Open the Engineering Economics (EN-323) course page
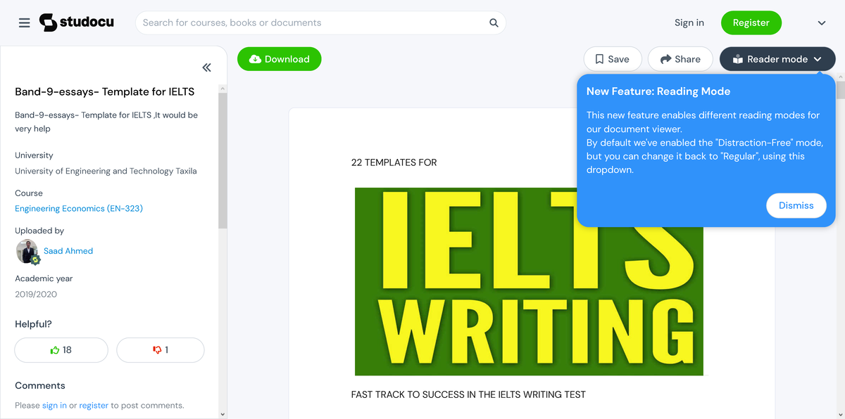This screenshot has height=419, width=845. 78,208
